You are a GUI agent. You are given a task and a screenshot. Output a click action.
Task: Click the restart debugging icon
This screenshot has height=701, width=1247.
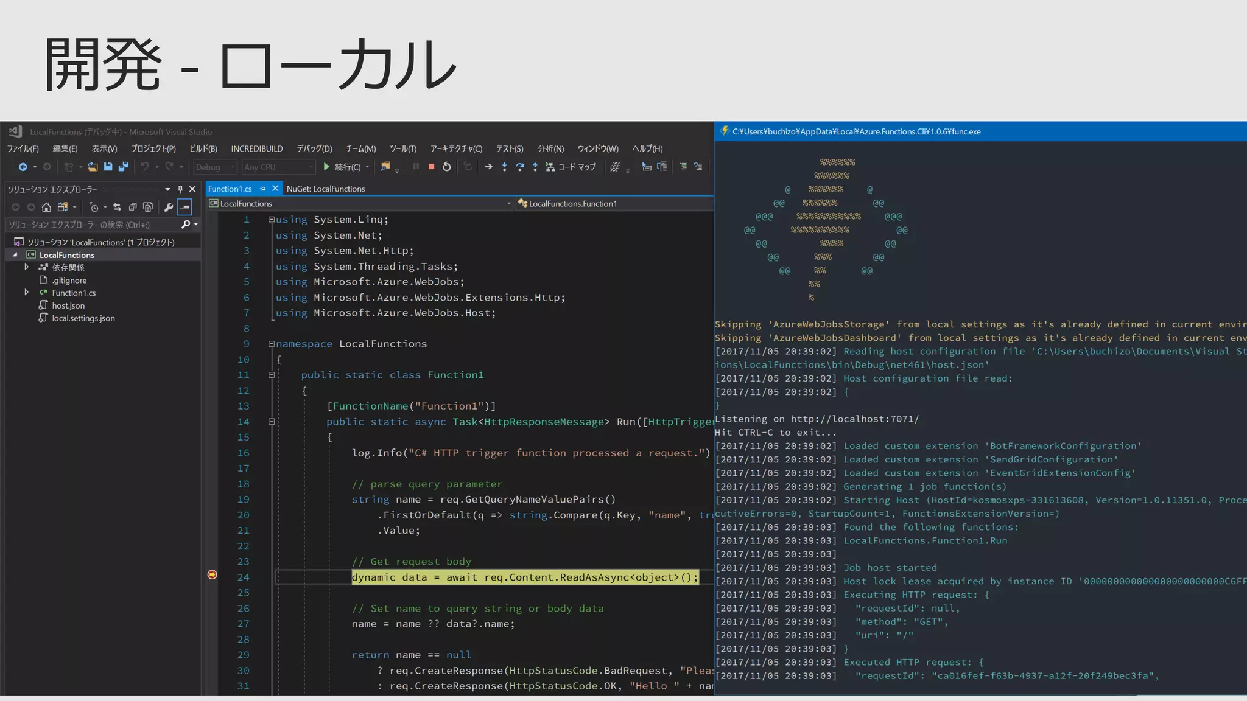pos(447,167)
